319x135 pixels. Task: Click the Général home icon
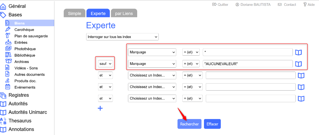(x=3, y=6)
